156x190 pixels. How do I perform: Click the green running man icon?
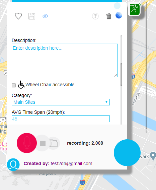[135, 9]
